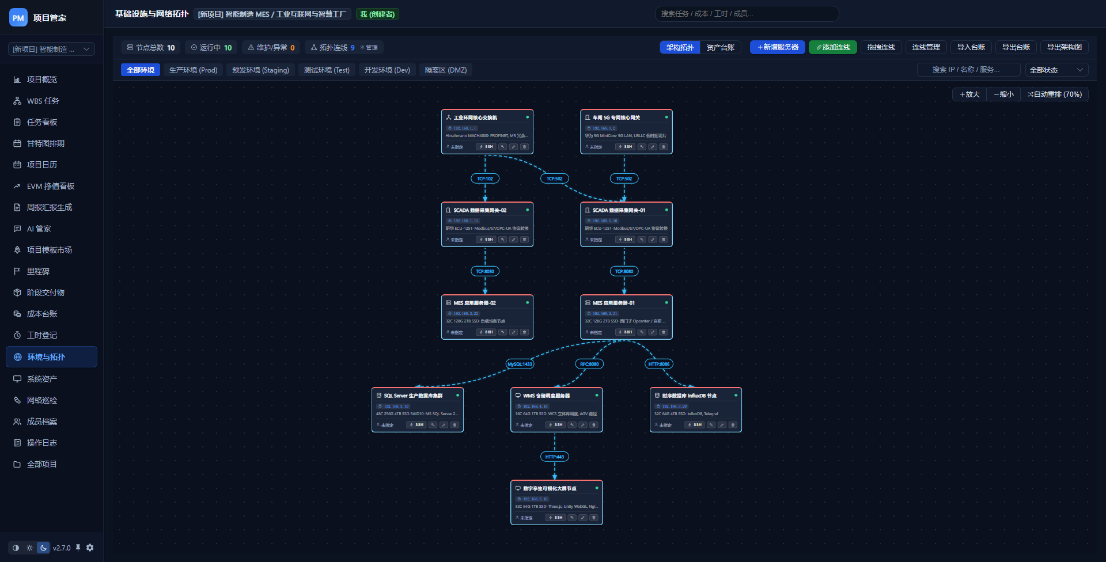Viewport: 1106px width, 562px height.
Task: Click the trash icon on SCADA 数据采集网关-01
Action: point(664,240)
